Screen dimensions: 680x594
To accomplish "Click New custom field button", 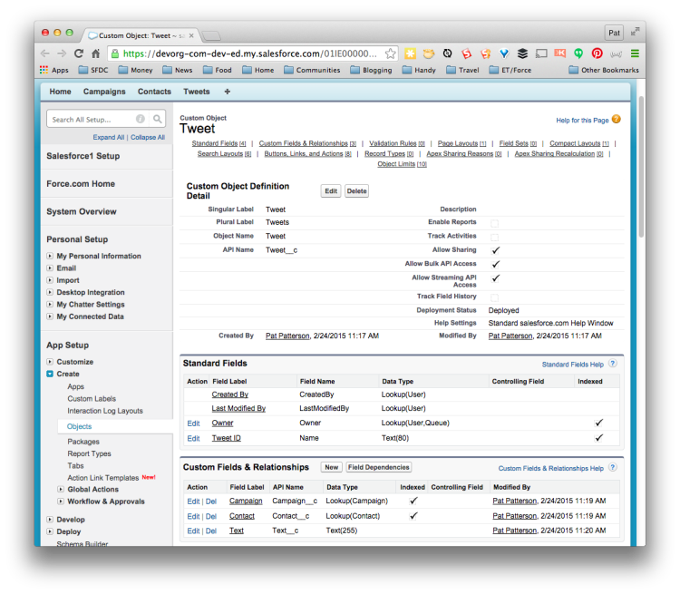I will (331, 467).
